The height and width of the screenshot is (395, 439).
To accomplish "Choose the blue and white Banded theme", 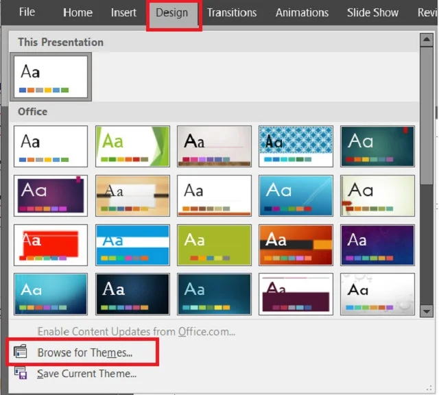I will [132, 245].
